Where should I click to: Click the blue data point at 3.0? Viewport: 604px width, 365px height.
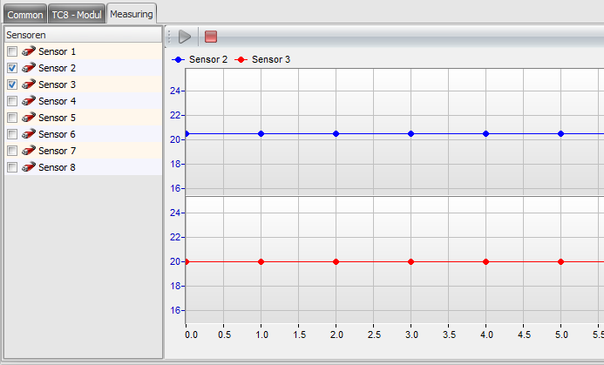pyautogui.click(x=411, y=133)
